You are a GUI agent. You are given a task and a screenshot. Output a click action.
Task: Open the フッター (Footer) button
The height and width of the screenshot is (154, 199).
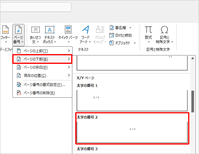pos(5,35)
